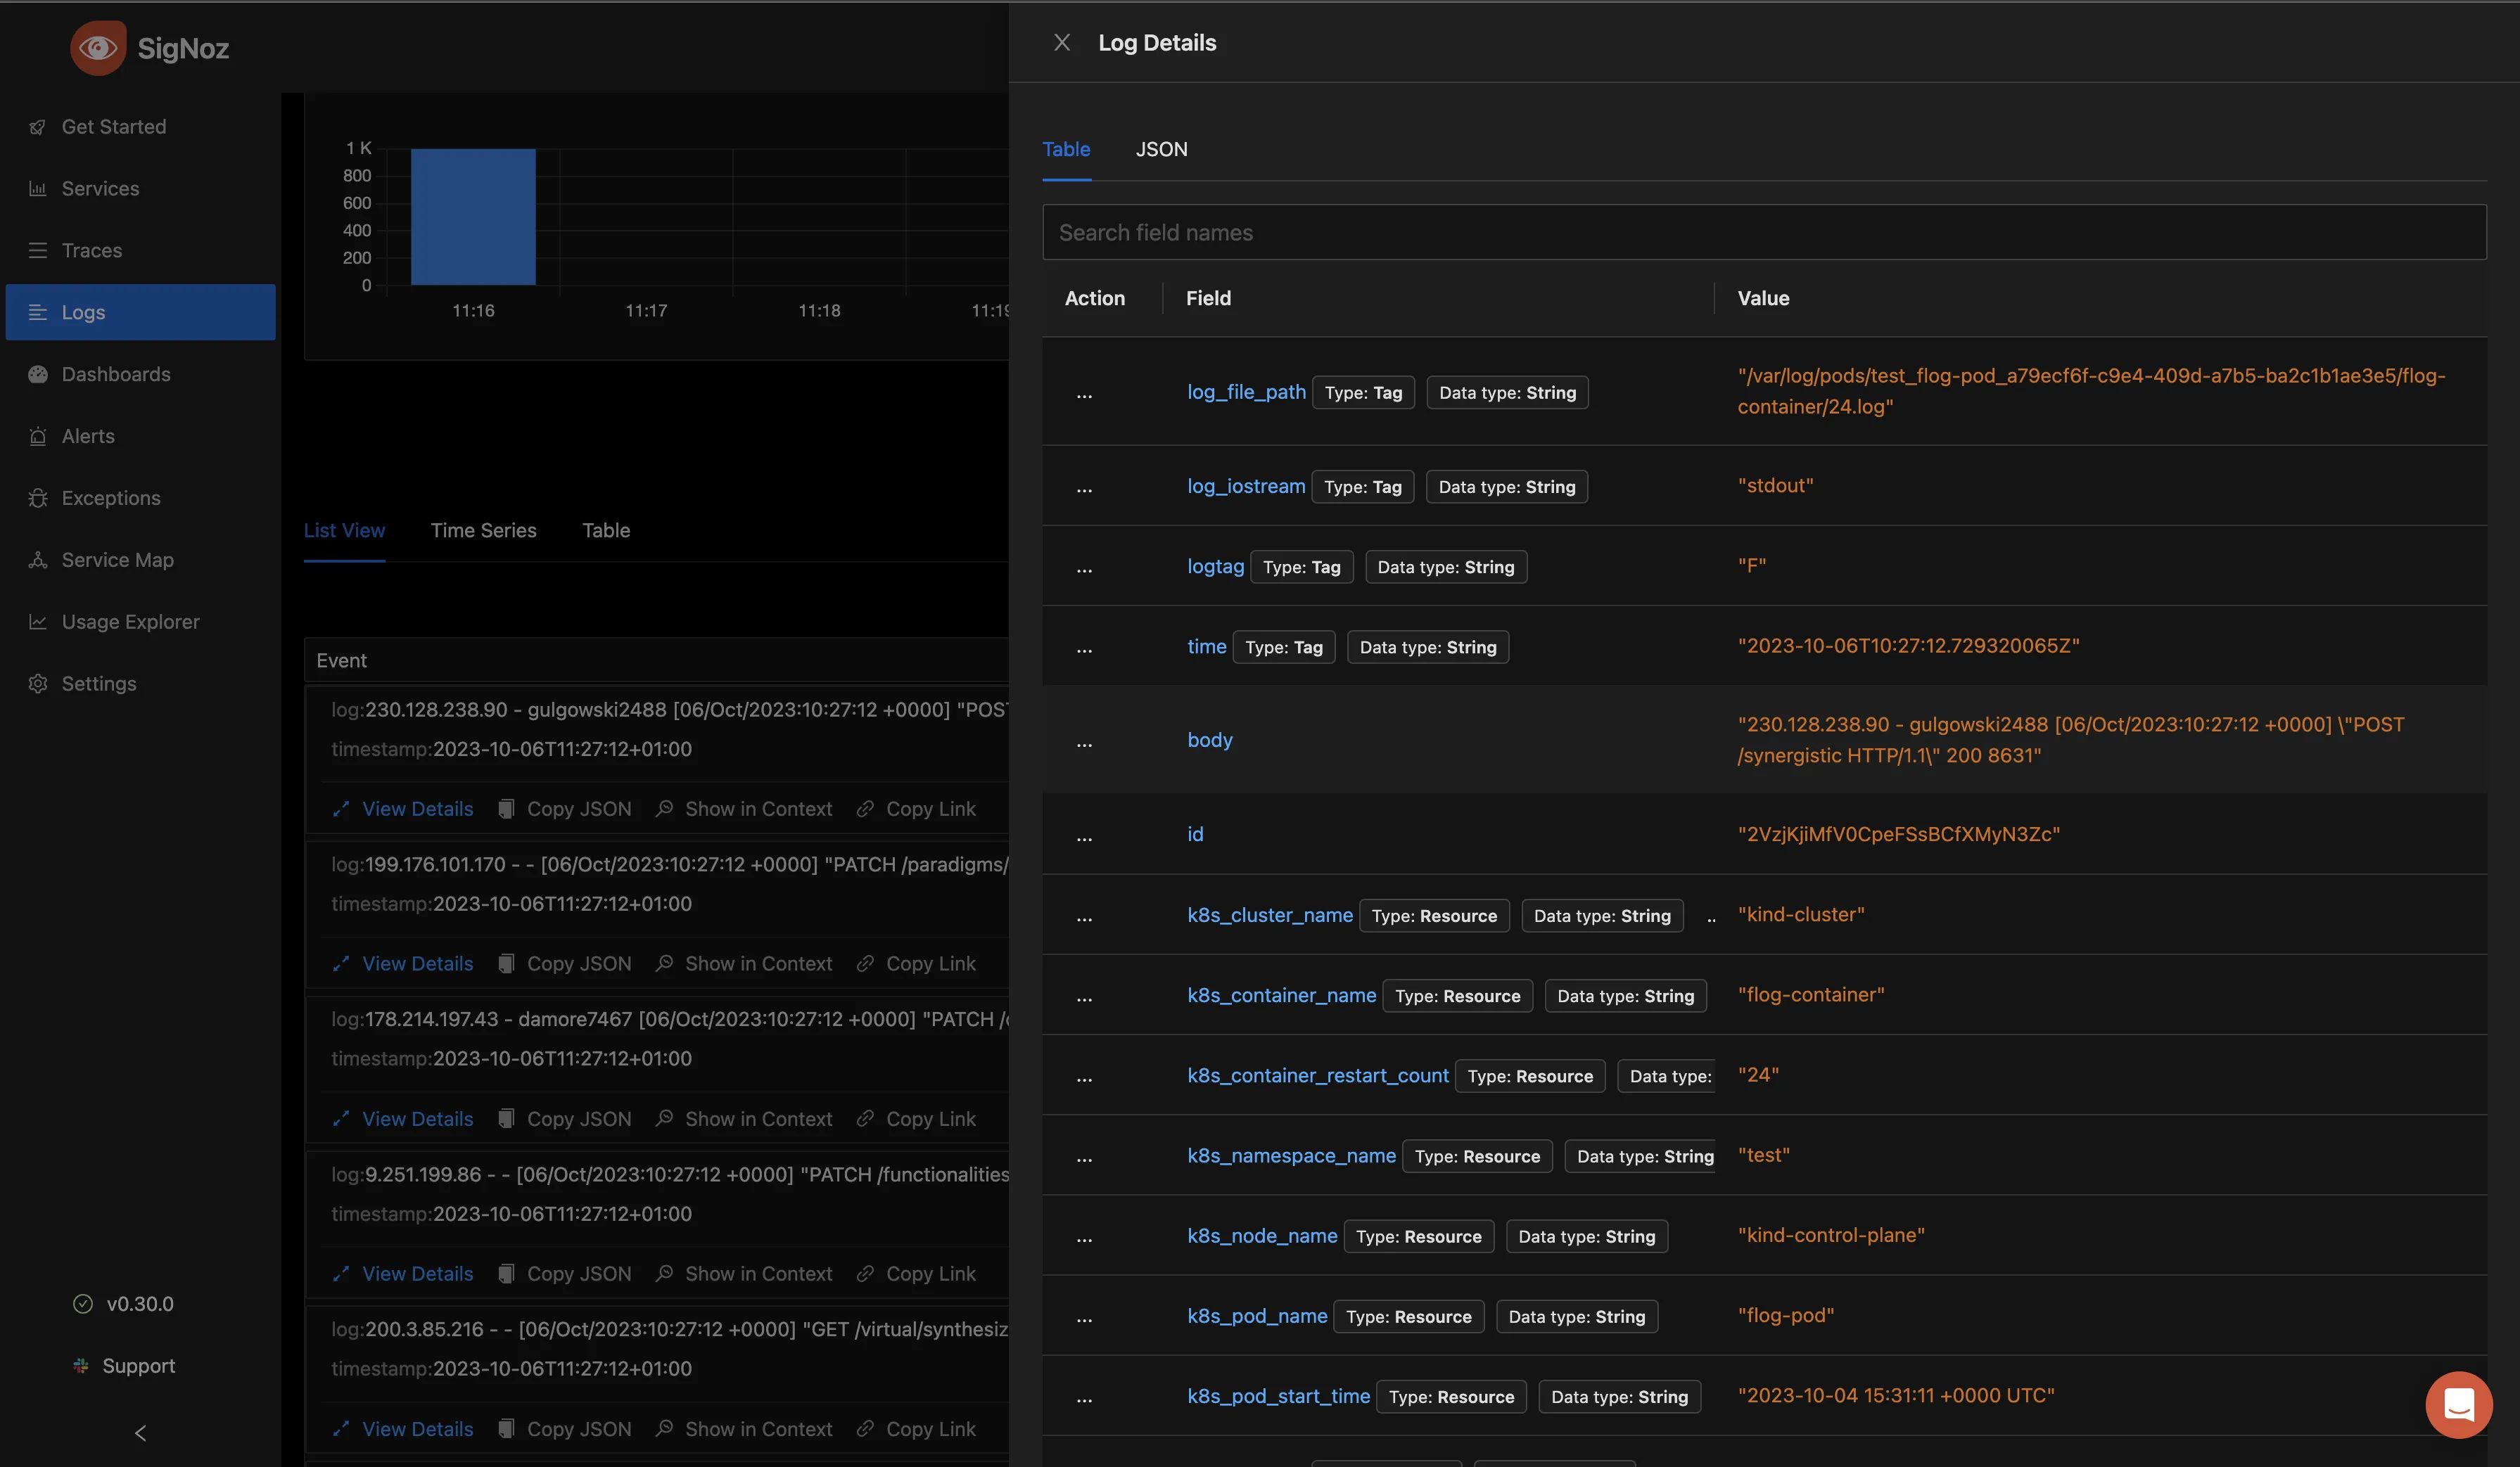Click Copy JSON icon for 200.3.85.216 log
The height and width of the screenshot is (1467, 2520).
click(507, 1429)
